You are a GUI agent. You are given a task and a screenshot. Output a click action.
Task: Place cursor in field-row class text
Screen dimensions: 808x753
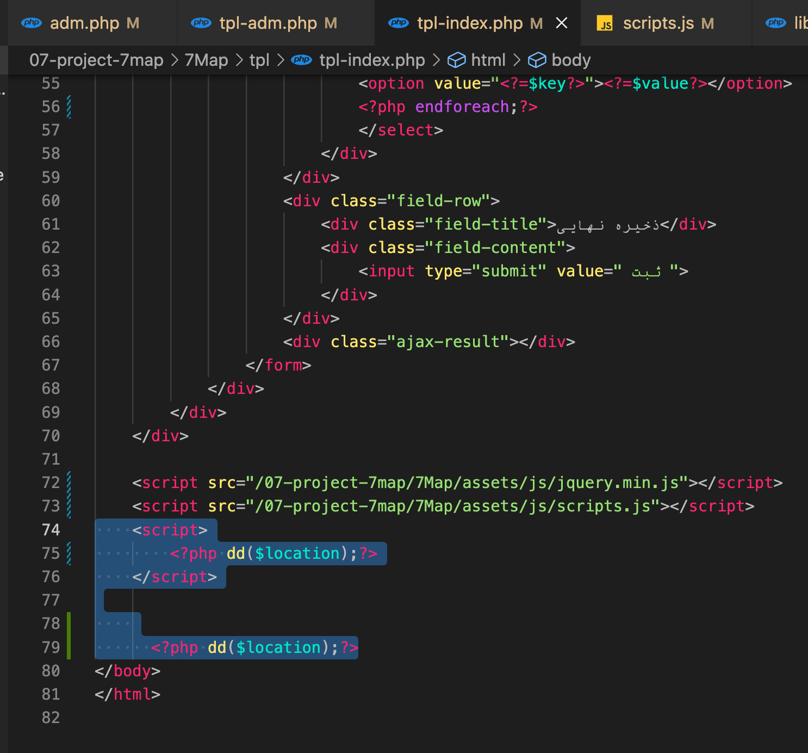point(439,201)
